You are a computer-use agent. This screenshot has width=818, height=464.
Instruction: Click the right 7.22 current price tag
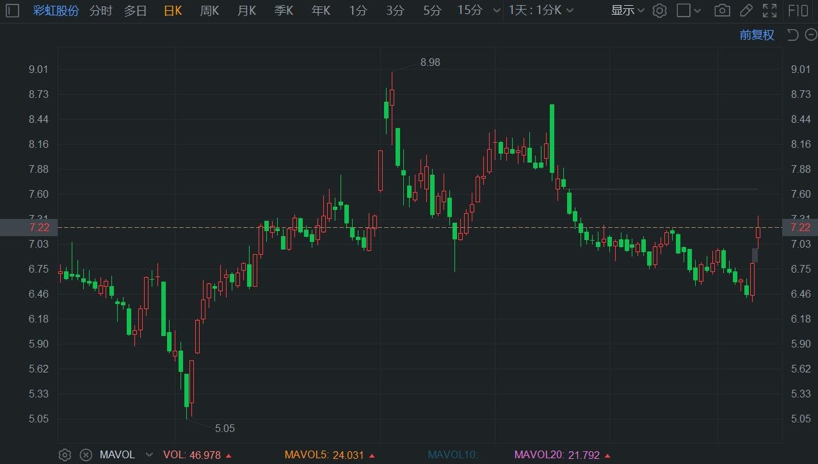pos(800,227)
